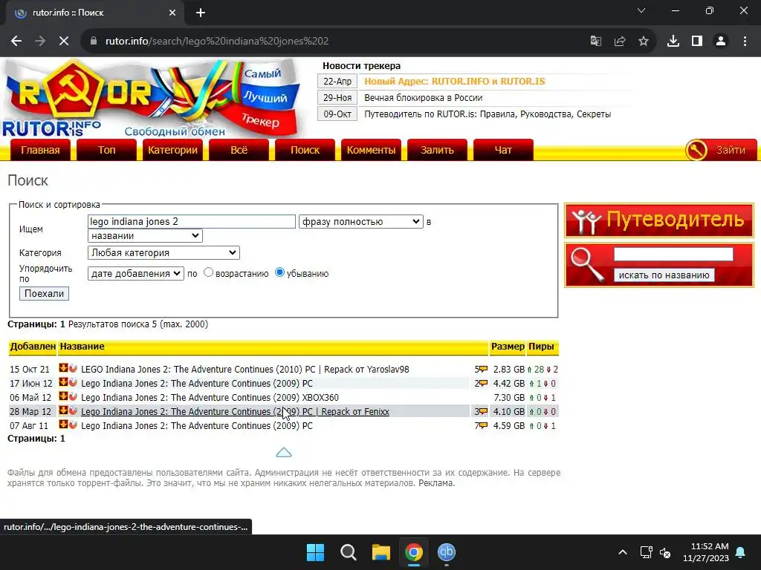Open the Топ menu tab
This screenshot has height=570, width=761.
click(x=107, y=150)
